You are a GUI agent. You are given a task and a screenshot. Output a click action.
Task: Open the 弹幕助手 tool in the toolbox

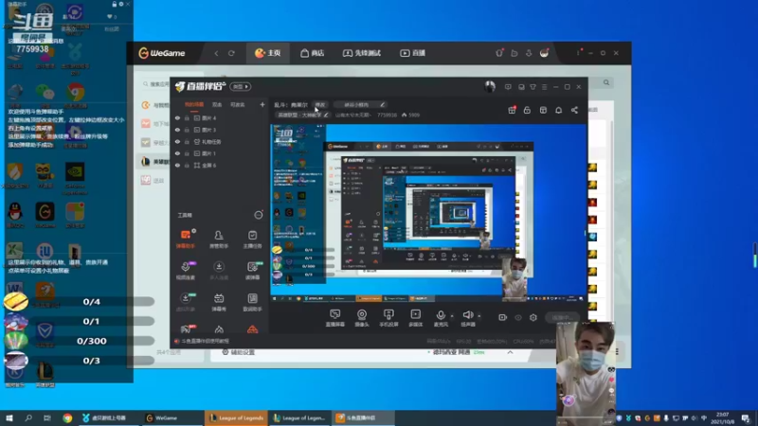tap(185, 239)
